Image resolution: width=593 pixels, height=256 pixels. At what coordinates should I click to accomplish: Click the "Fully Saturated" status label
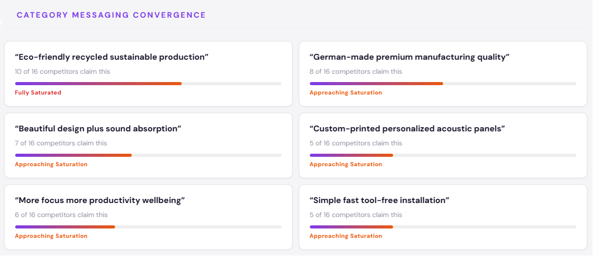(38, 93)
